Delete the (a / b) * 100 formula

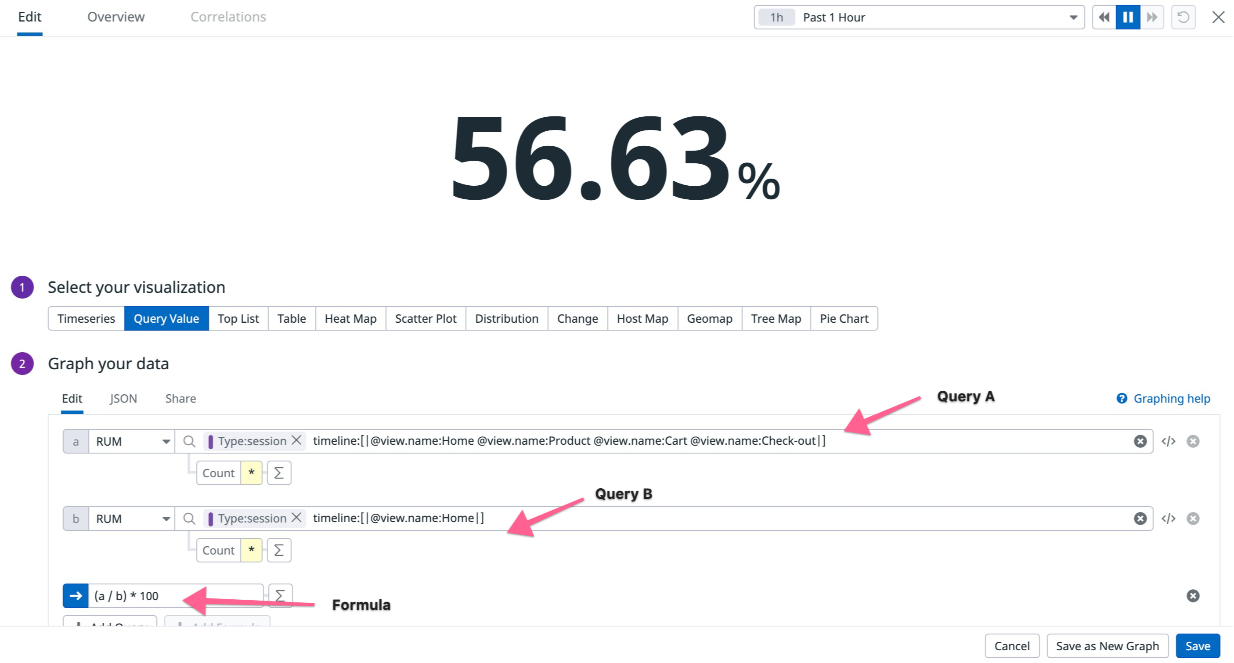(1193, 595)
